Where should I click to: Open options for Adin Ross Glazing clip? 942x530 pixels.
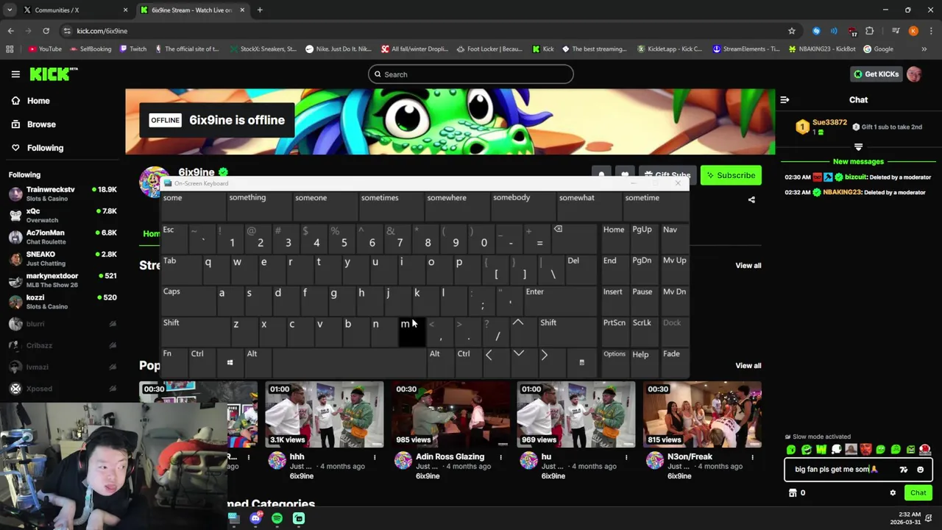point(500,457)
